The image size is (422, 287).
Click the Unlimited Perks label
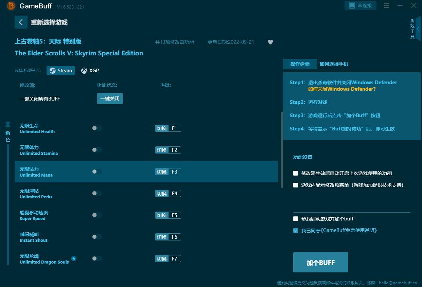coord(36,194)
